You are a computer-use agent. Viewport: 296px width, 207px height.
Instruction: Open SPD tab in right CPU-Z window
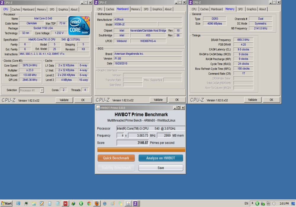click(240, 9)
